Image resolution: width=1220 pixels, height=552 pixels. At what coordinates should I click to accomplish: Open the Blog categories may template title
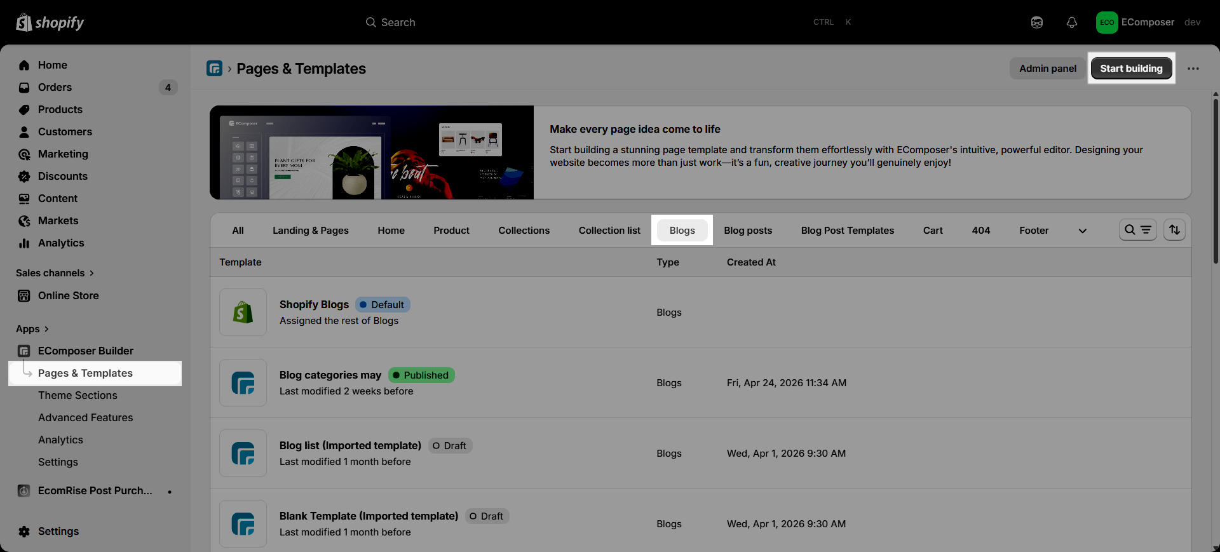(x=330, y=375)
